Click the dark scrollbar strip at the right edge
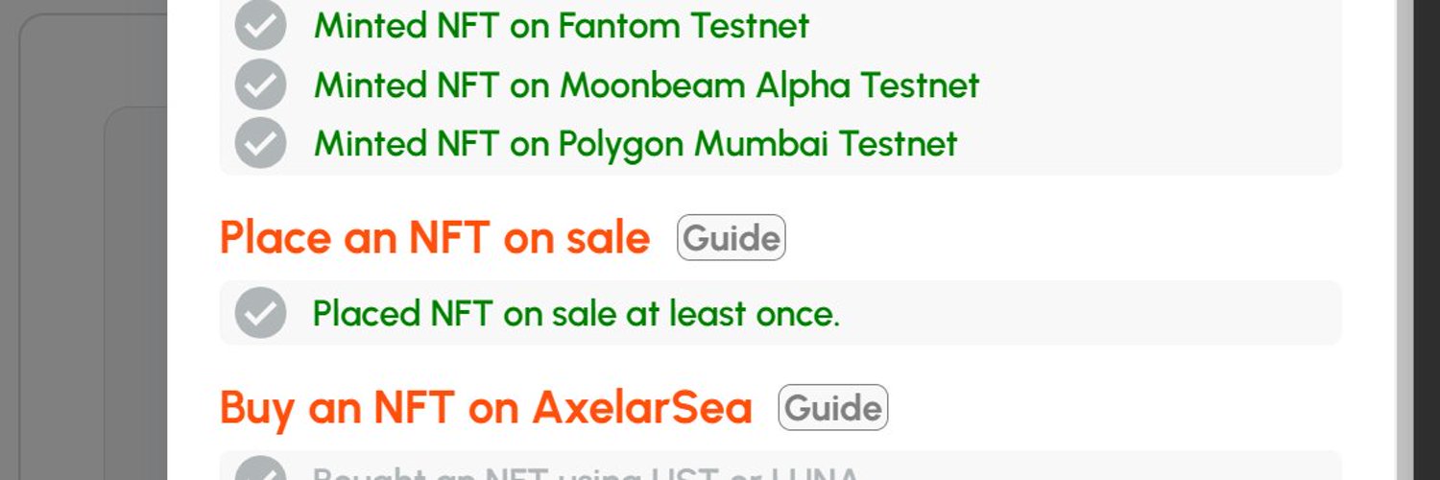Image resolution: width=1440 pixels, height=480 pixels. pyautogui.click(x=1427, y=240)
